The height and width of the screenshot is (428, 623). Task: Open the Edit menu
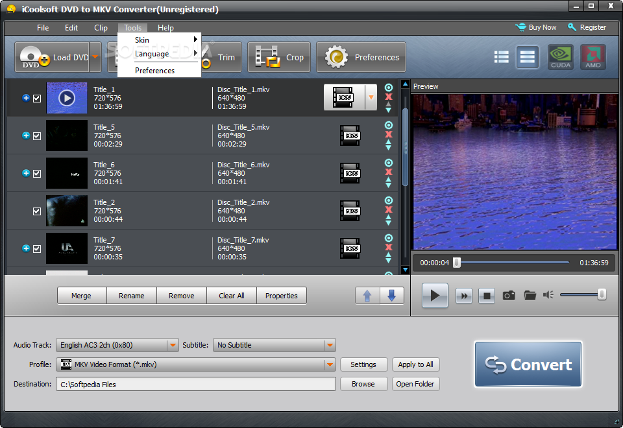tap(71, 28)
